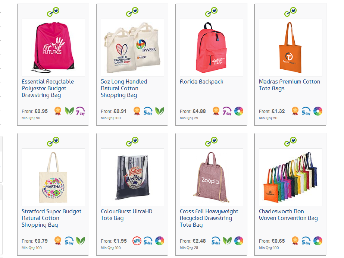
Task: Click the 7 day icon on Essential Drawstring Bag
Action: [80, 111]
